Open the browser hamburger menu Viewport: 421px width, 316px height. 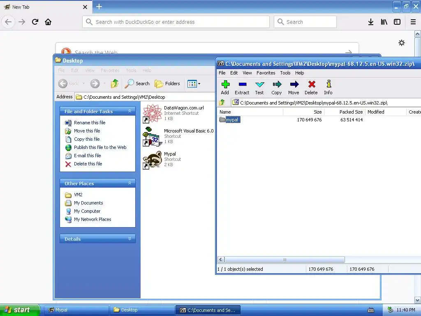[413, 22]
